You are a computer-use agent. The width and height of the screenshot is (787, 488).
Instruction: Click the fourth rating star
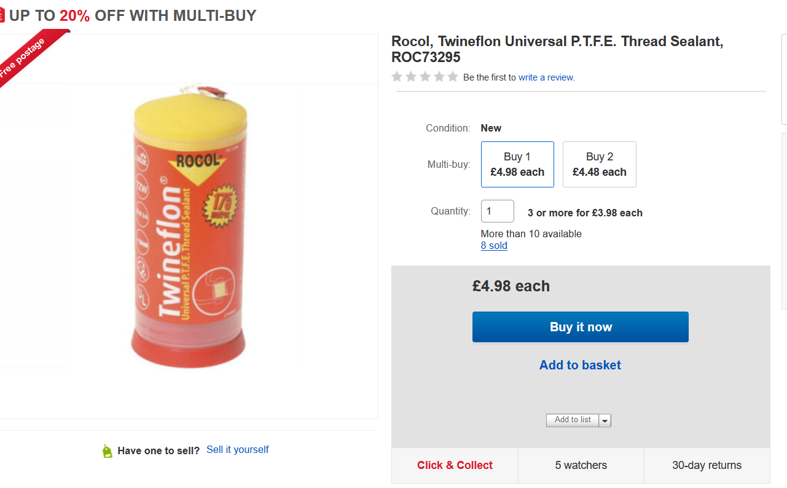pyautogui.click(x=439, y=77)
